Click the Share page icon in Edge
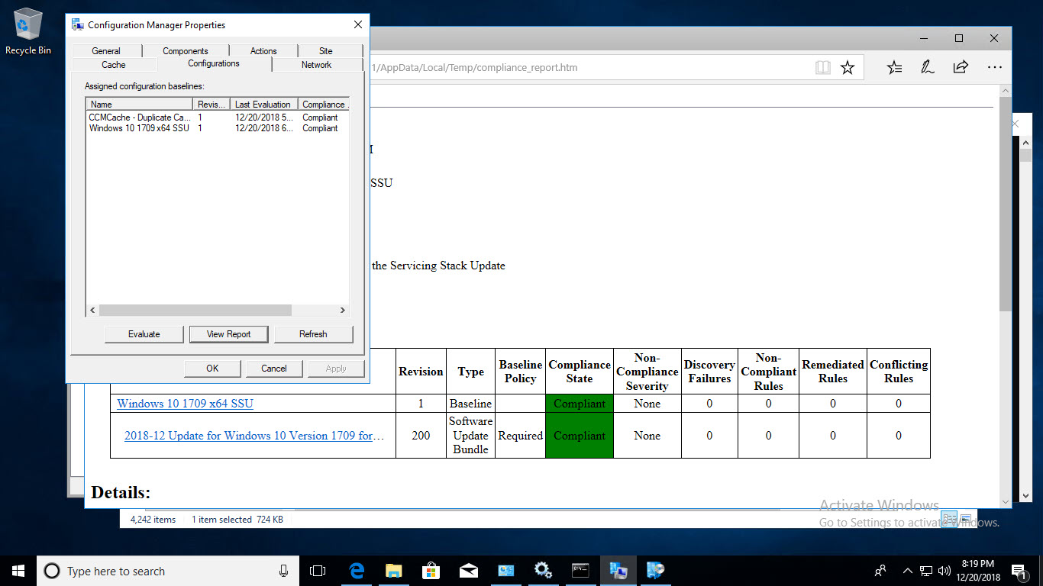This screenshot has width=1043, height=586. (961, 67)
